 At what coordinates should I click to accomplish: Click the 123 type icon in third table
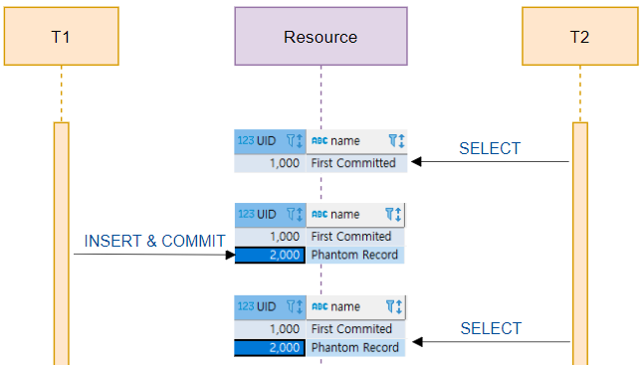tap(246, 306)
